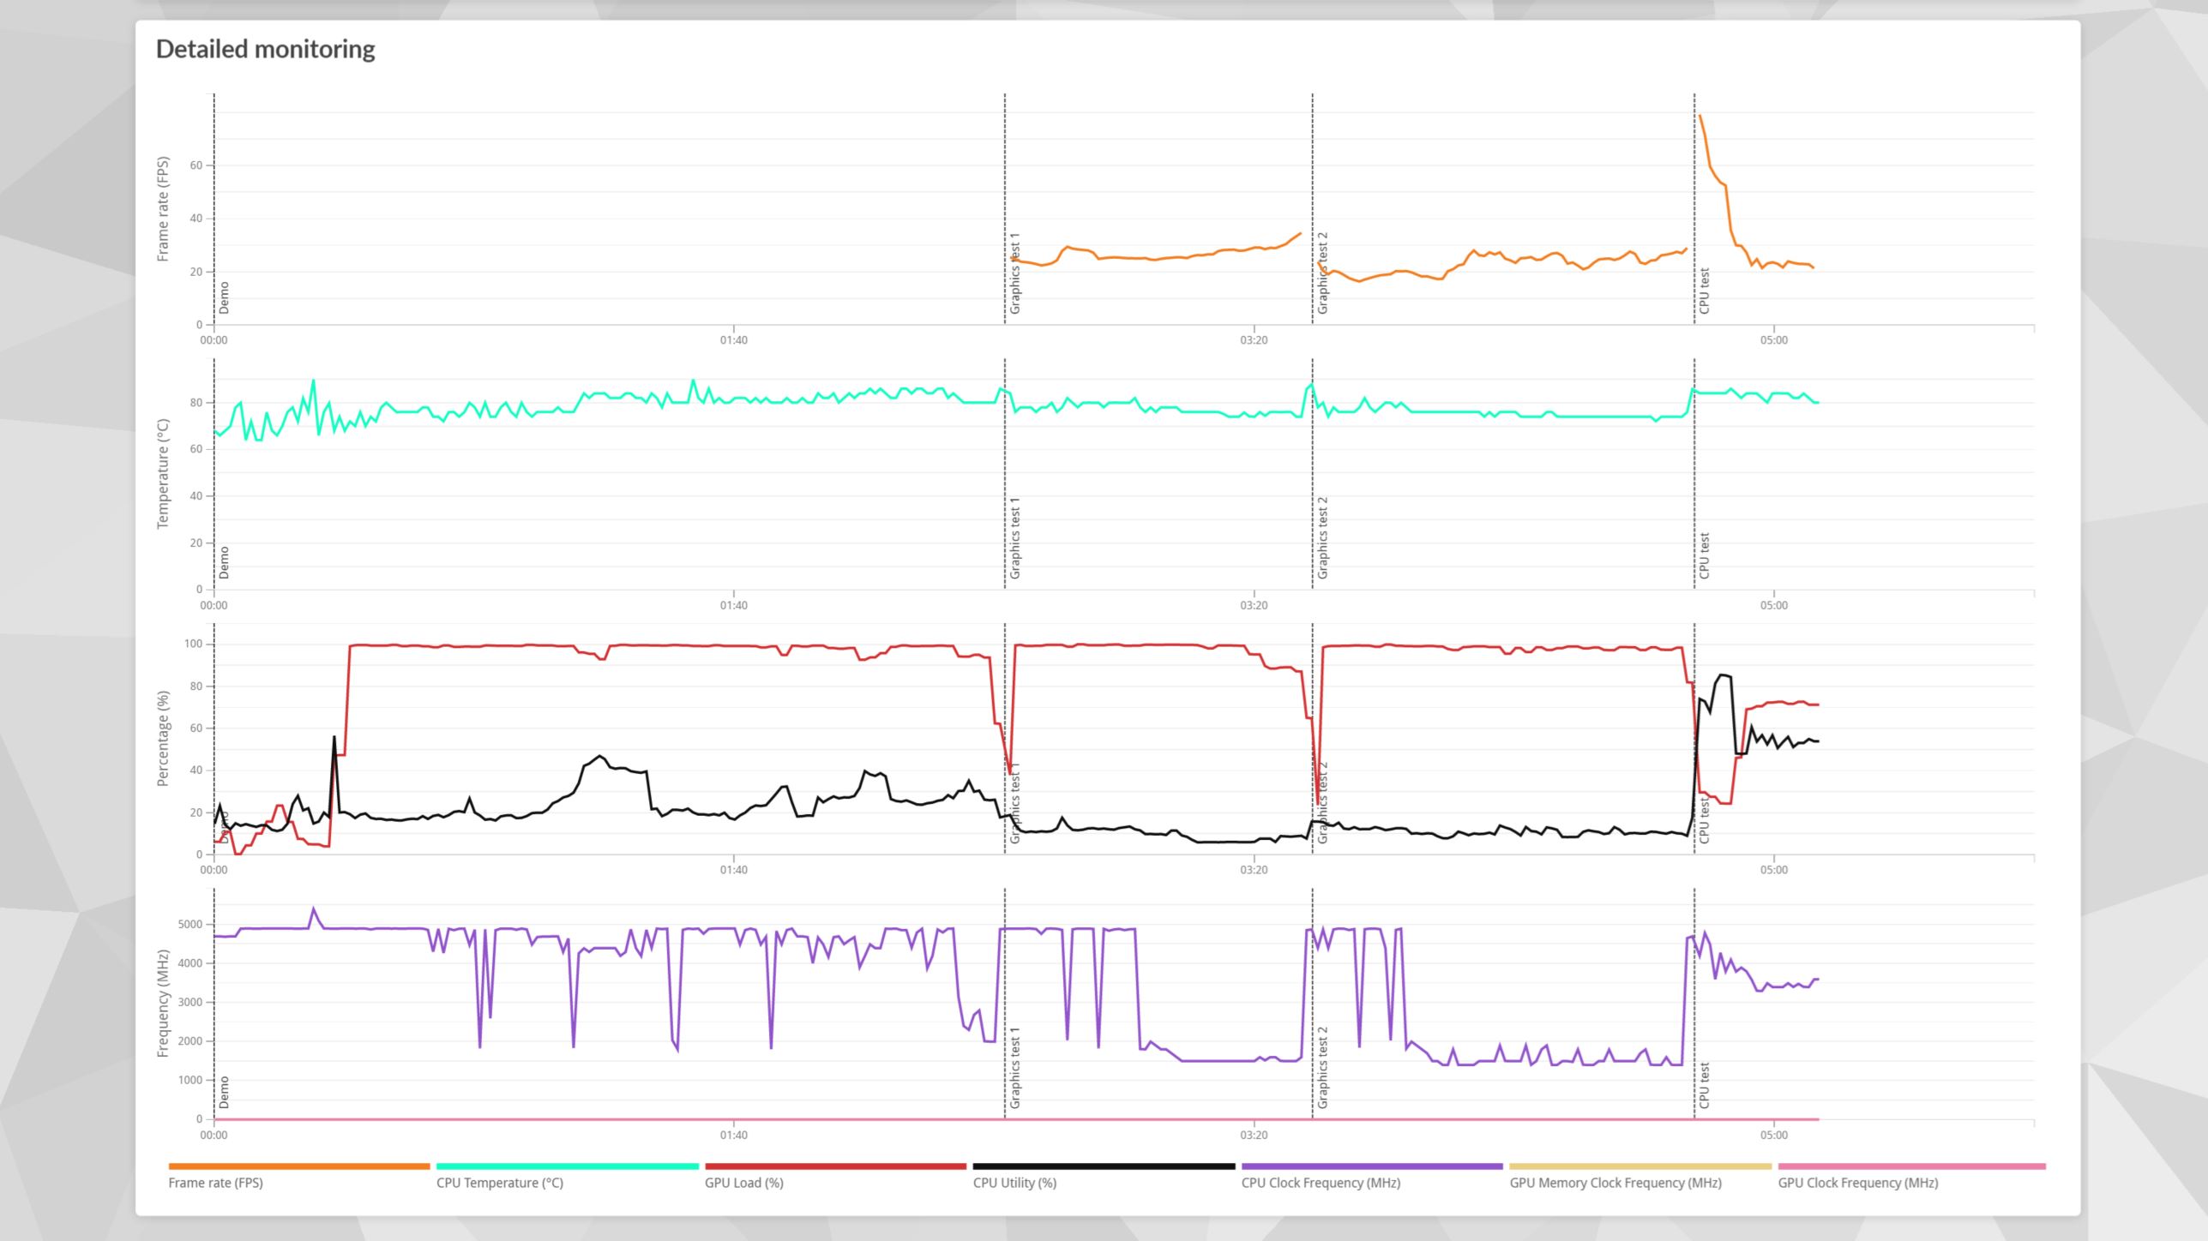Click the Frame rate (FPS) y-axis title
Viewport: 2208px width, 1241px height.
163,208
